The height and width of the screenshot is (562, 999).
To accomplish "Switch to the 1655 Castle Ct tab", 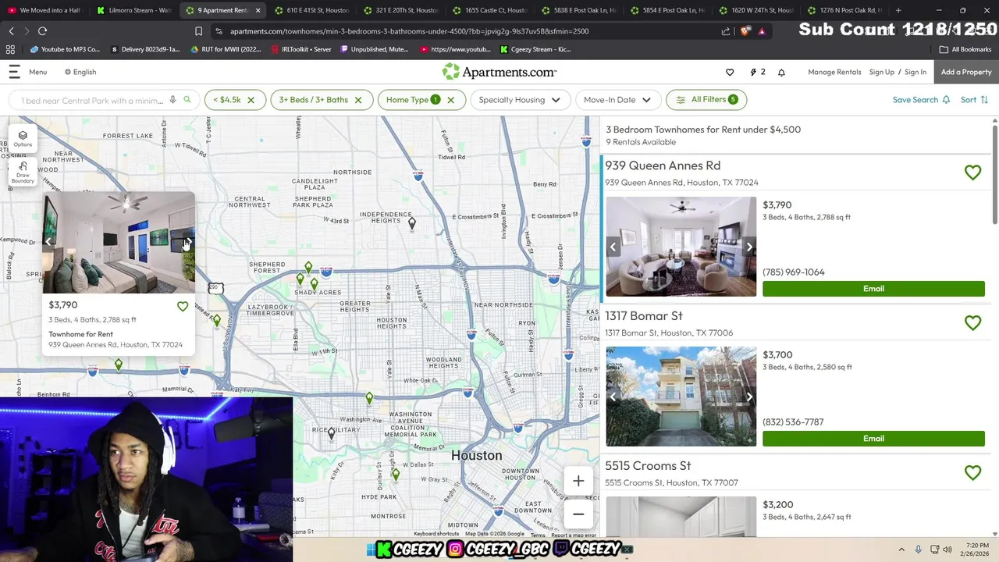I will tap(490, 10).
